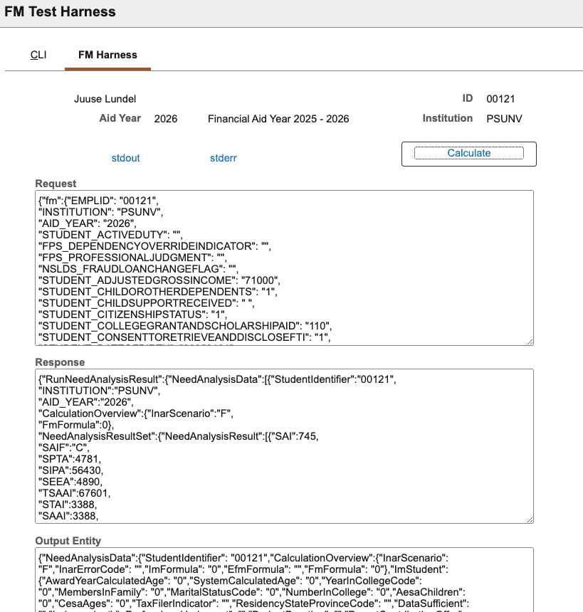
Task: Click the "SIPA":56430 line in Response
Action: [x=70, y=470]
